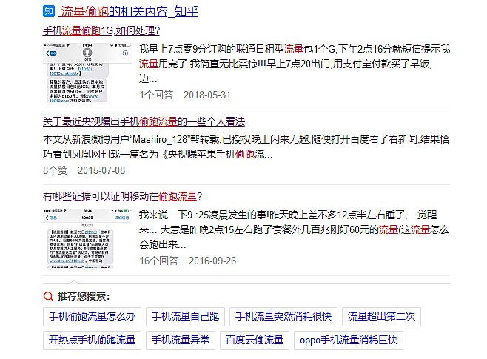
Task: Click the snippet starting 我早上7点零9分订购的联通
Action: [x=295, y=64]
